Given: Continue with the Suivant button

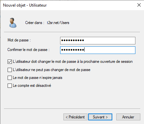Looking at the screenshot, I should (100, 117).
